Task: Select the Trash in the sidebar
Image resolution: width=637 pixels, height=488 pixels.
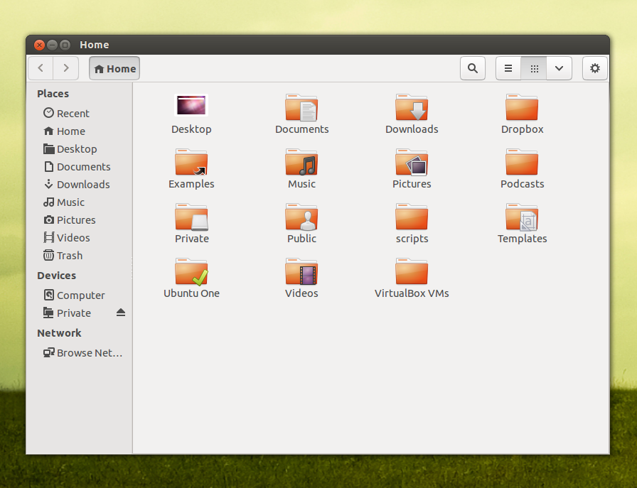Action: pos(68,255)
